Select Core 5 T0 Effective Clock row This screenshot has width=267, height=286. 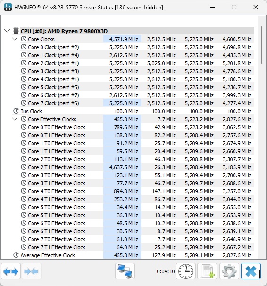tap(137, 207)
